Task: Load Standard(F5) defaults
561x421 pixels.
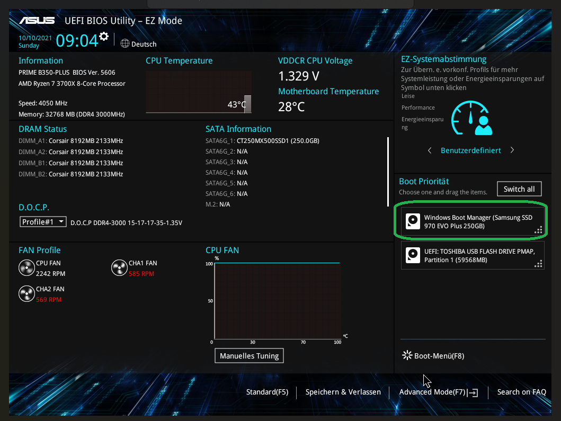Action: point(268,392)
